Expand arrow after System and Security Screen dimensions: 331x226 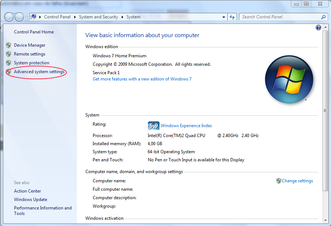pyautogui.click(x=122, y=17)
